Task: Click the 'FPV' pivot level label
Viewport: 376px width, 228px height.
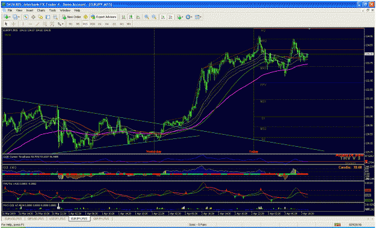Action: [264, 85]
